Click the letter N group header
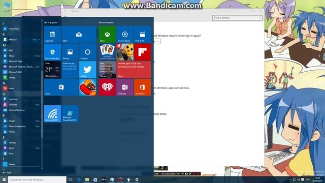This screenshot has width=325, height=183. (4, 83)
